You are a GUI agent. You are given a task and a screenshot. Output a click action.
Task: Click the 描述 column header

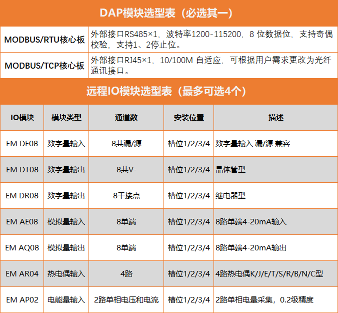tap(275, 118)
